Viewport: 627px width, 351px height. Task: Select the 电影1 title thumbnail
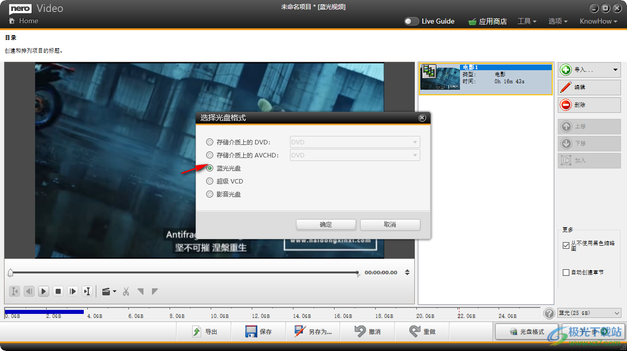click(x=440, y=77)
